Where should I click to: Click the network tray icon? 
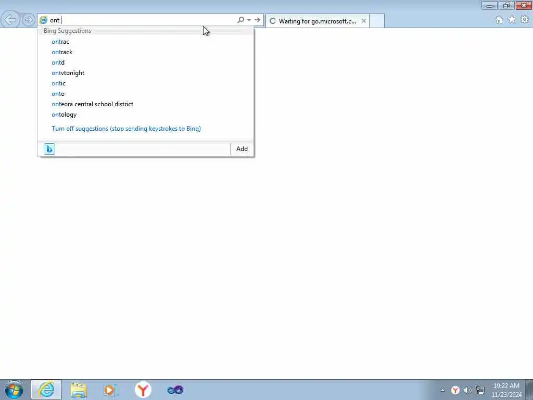click(480, 390)
